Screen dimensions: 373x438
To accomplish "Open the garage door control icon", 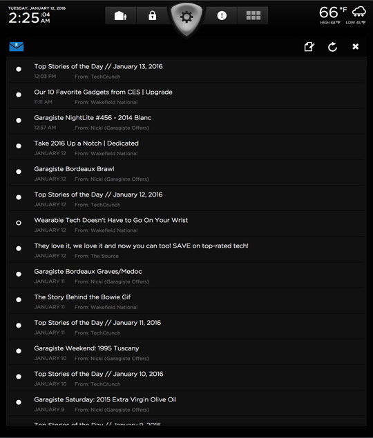I will [121, 16].
